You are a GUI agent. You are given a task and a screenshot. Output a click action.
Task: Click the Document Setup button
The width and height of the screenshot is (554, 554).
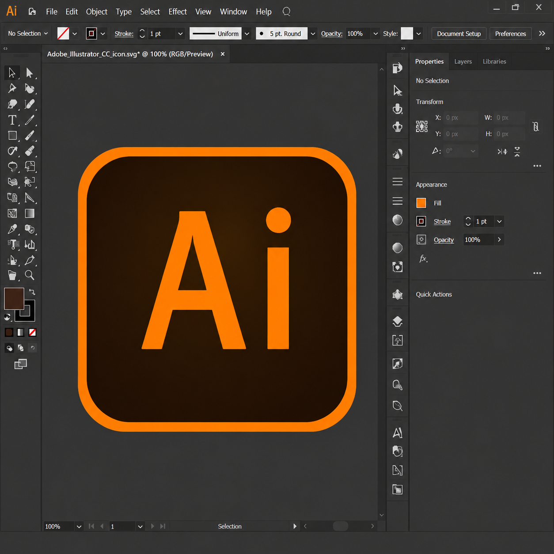[x=459, y=34]
